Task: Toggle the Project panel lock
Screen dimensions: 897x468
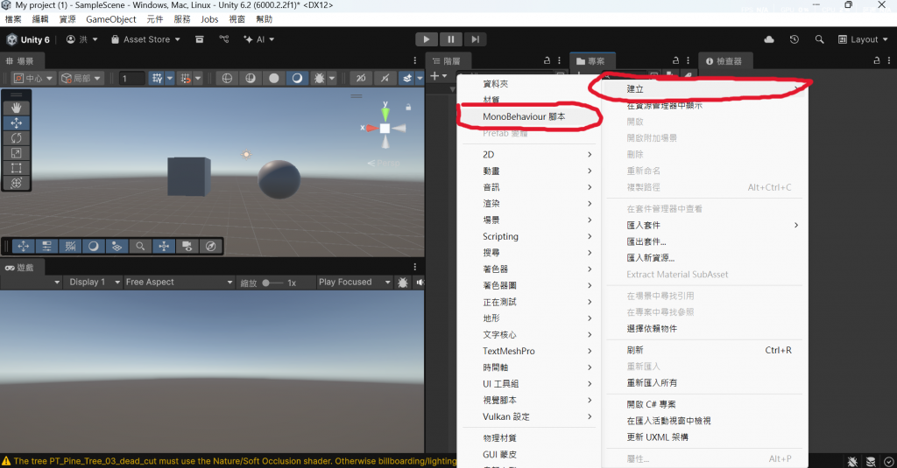Action: coord(675,60)
